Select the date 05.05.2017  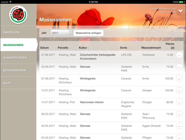[x=48, y=126]
